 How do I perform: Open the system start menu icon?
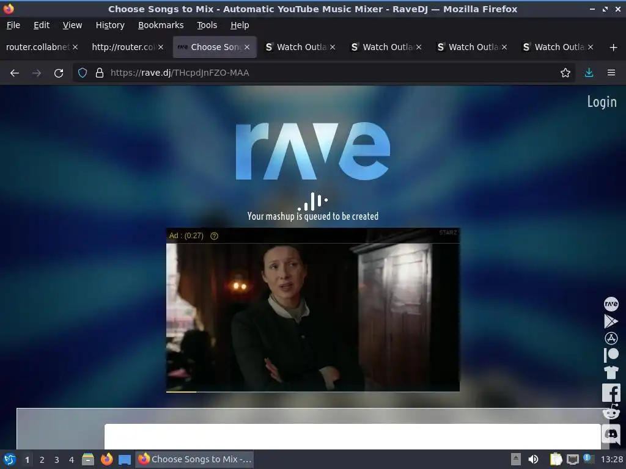[9, 459]
